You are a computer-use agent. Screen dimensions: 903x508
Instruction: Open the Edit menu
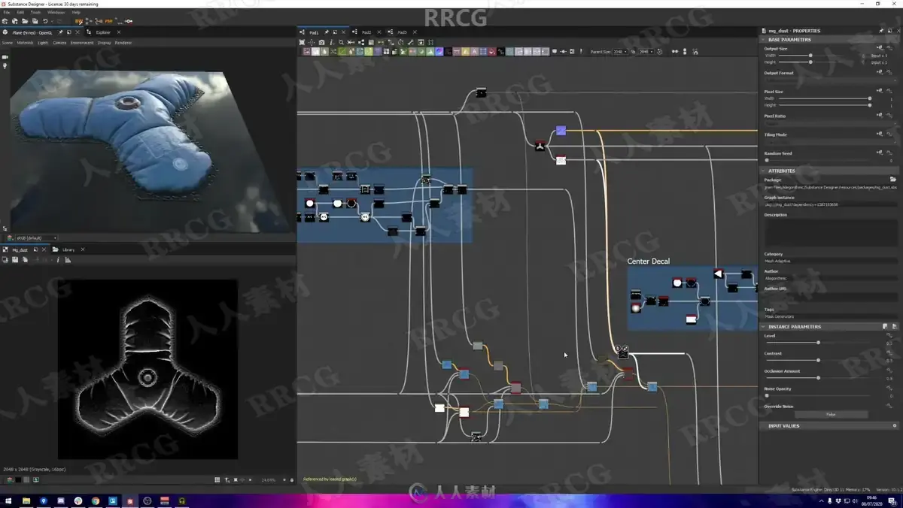[20, 13]
